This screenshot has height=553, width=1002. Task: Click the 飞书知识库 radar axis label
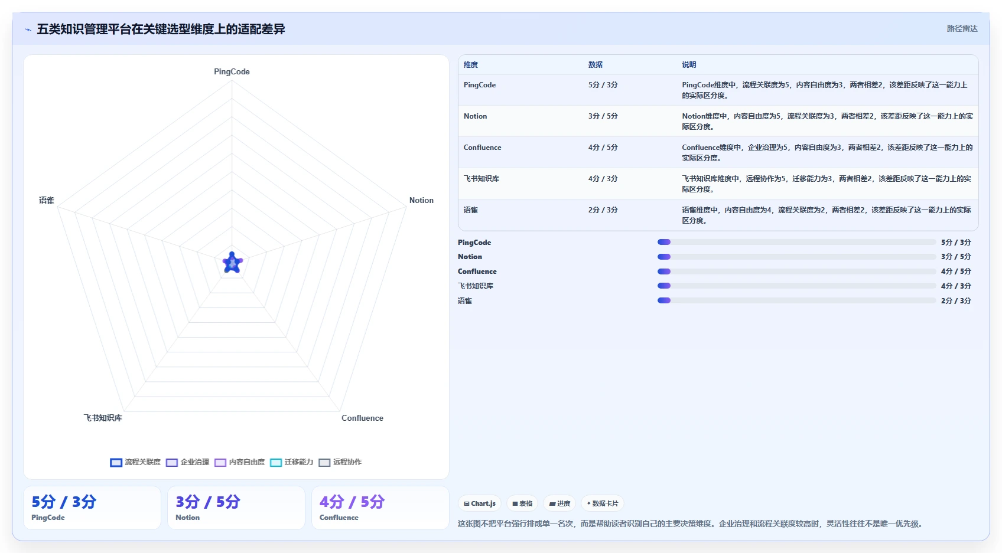(x=103, y=418)
